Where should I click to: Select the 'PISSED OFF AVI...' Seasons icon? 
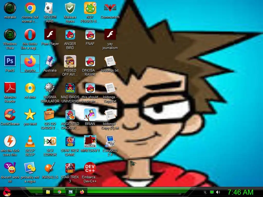(70, 61)
